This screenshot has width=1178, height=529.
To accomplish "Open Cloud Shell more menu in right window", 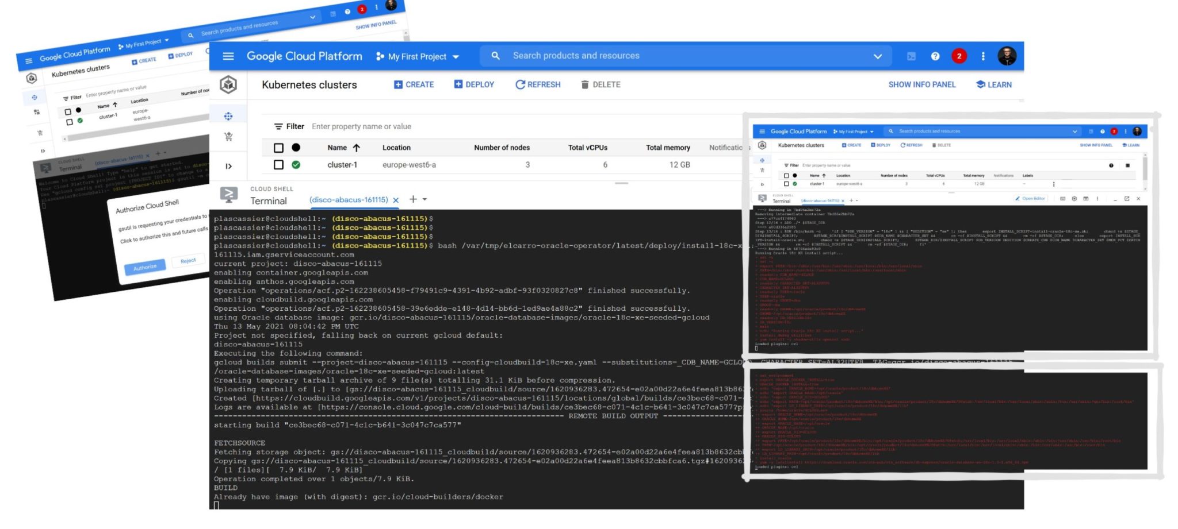I will [x=1097, y=199].
